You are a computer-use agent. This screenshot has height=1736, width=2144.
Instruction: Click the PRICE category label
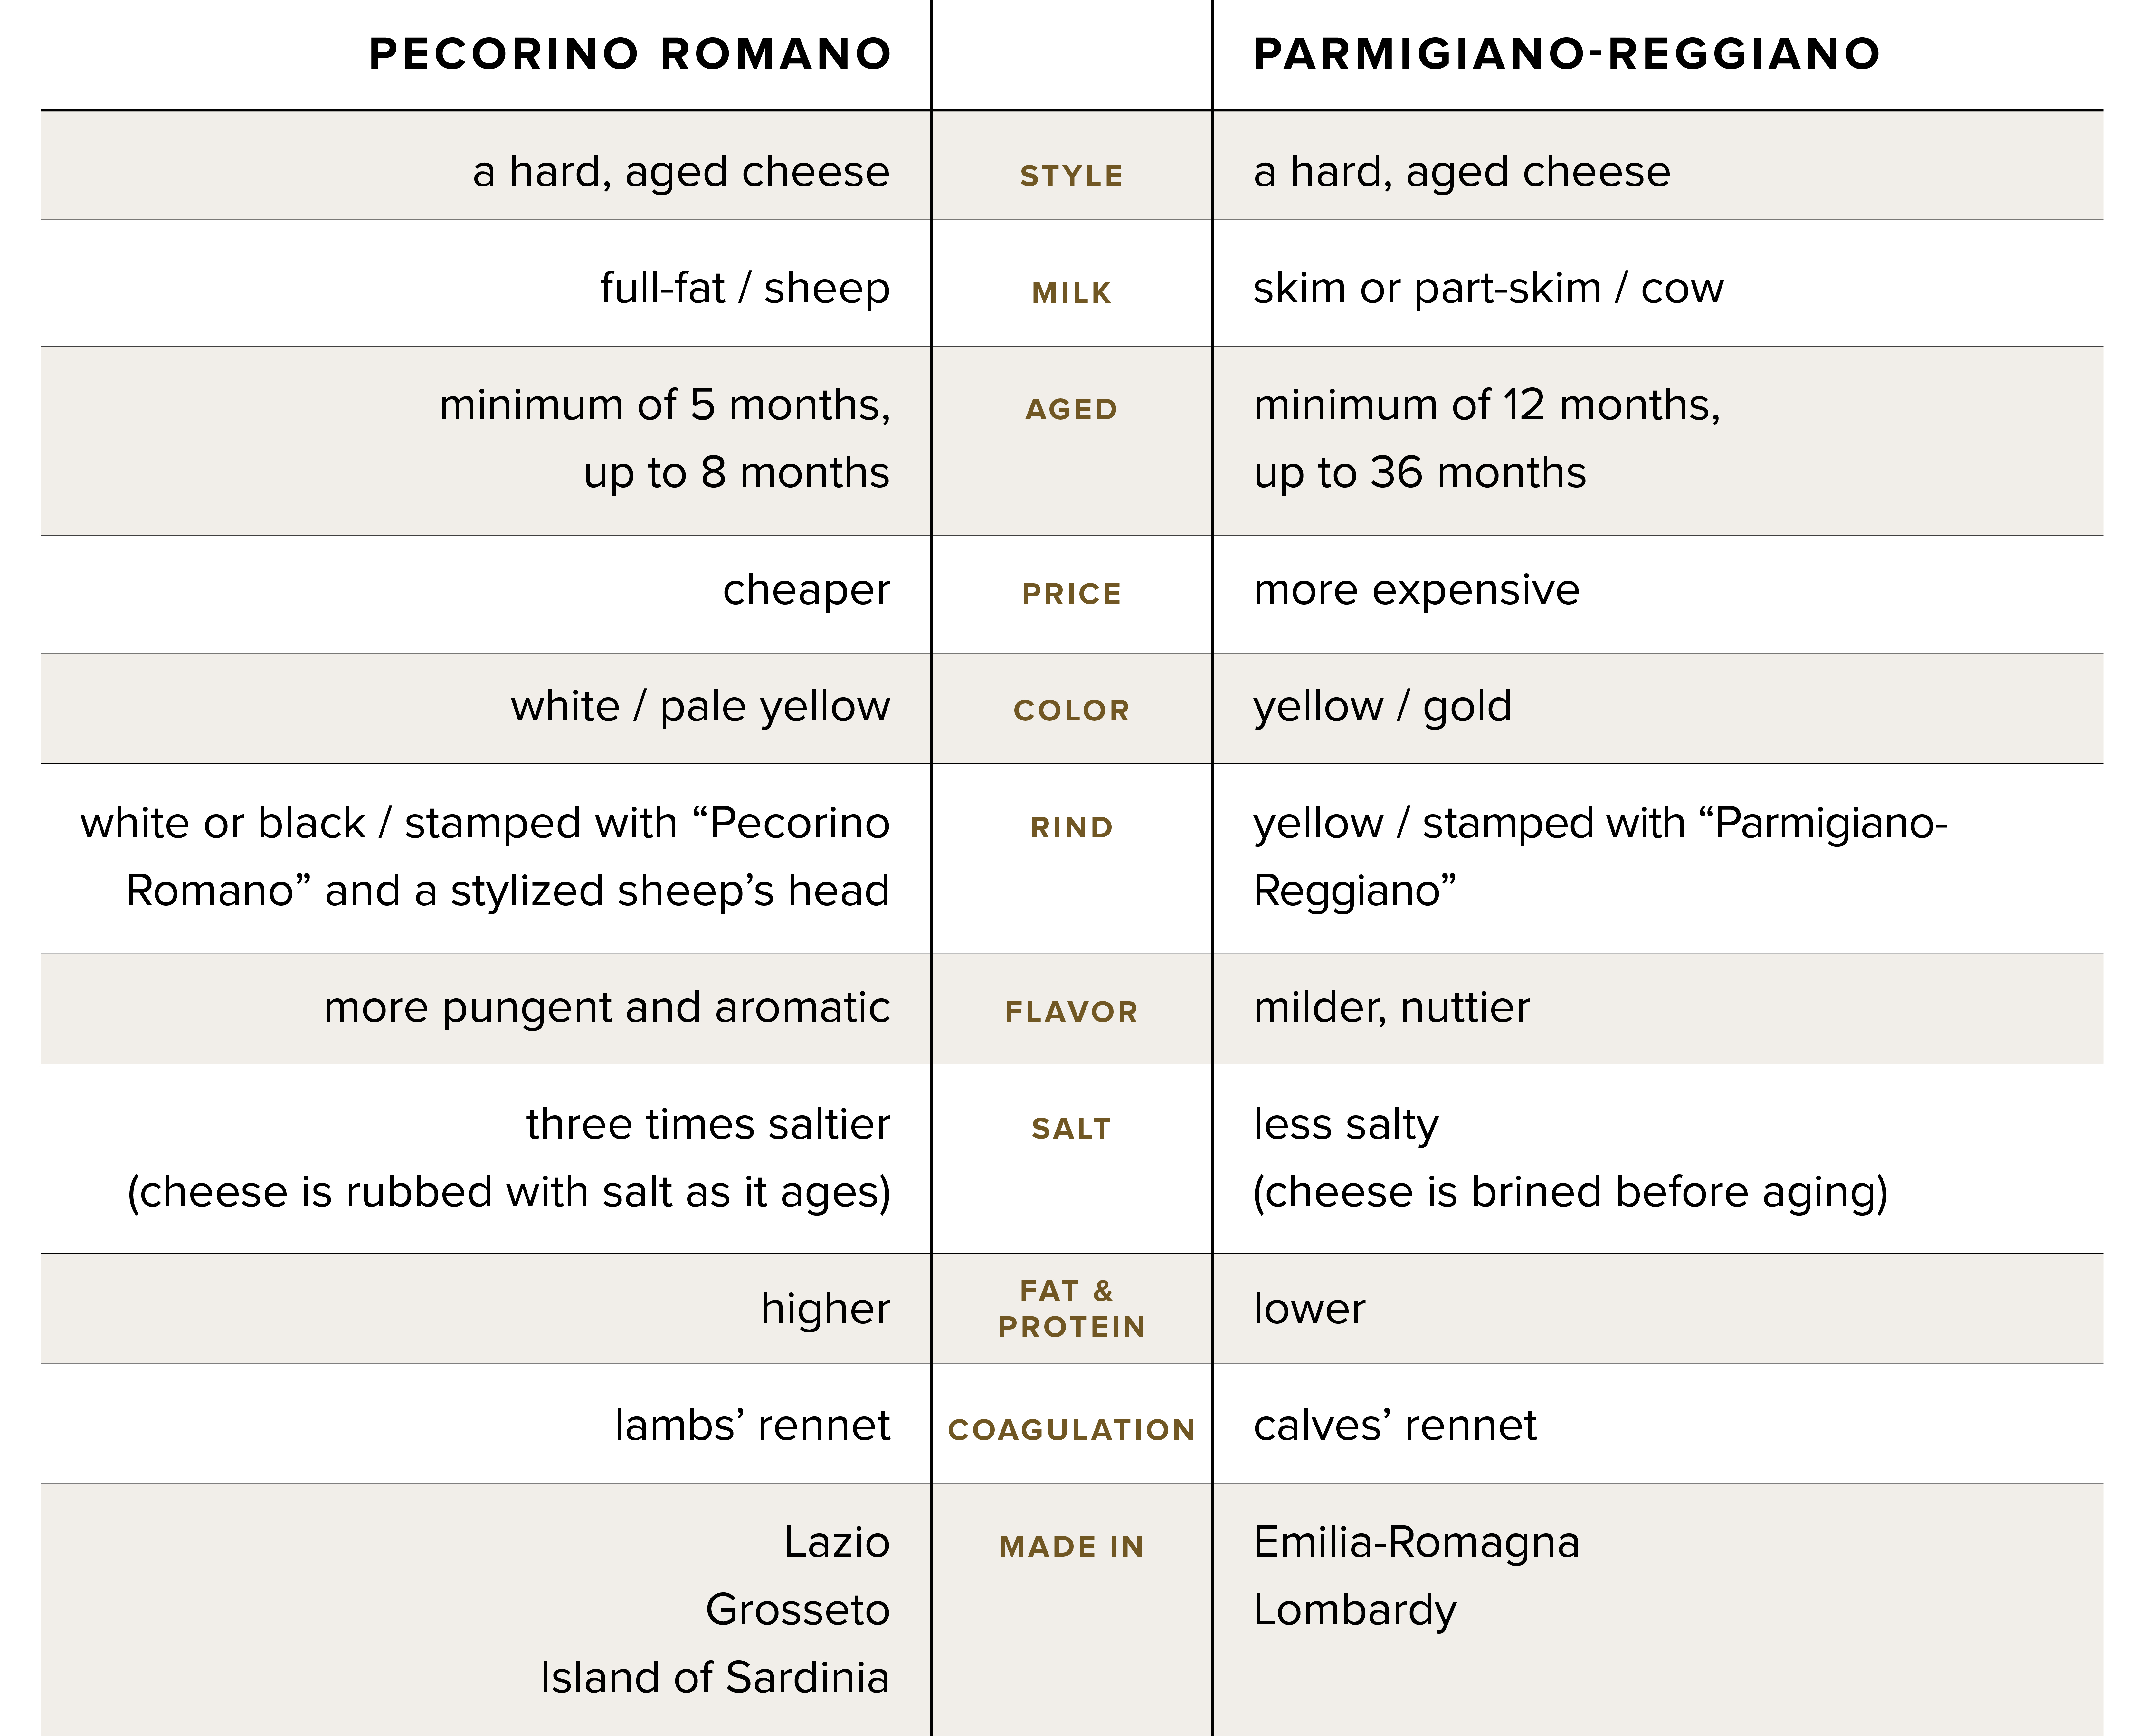[1071, 594]
